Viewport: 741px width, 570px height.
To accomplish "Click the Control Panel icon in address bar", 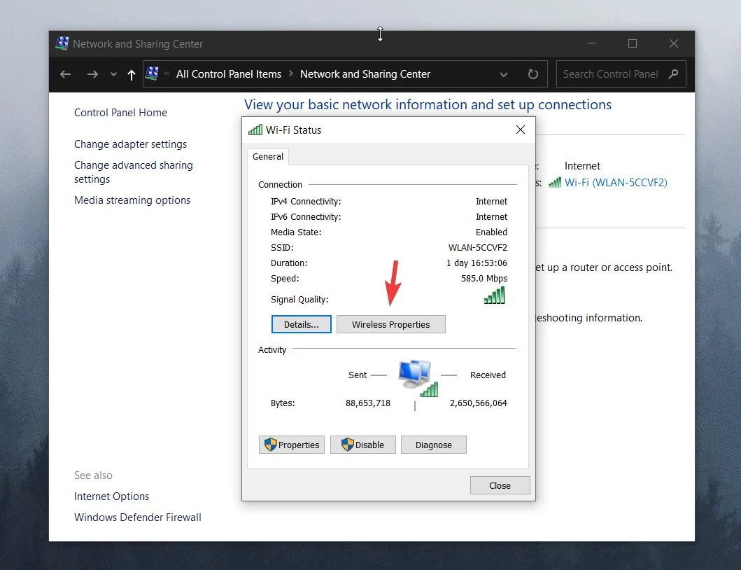I will coord(152,74).
